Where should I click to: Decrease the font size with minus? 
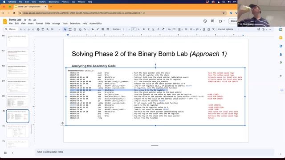click(129, 29)
